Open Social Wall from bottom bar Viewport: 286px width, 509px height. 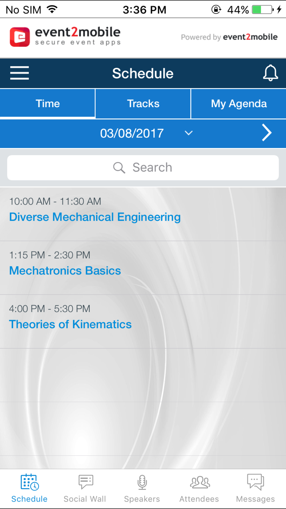click(85, 482)
